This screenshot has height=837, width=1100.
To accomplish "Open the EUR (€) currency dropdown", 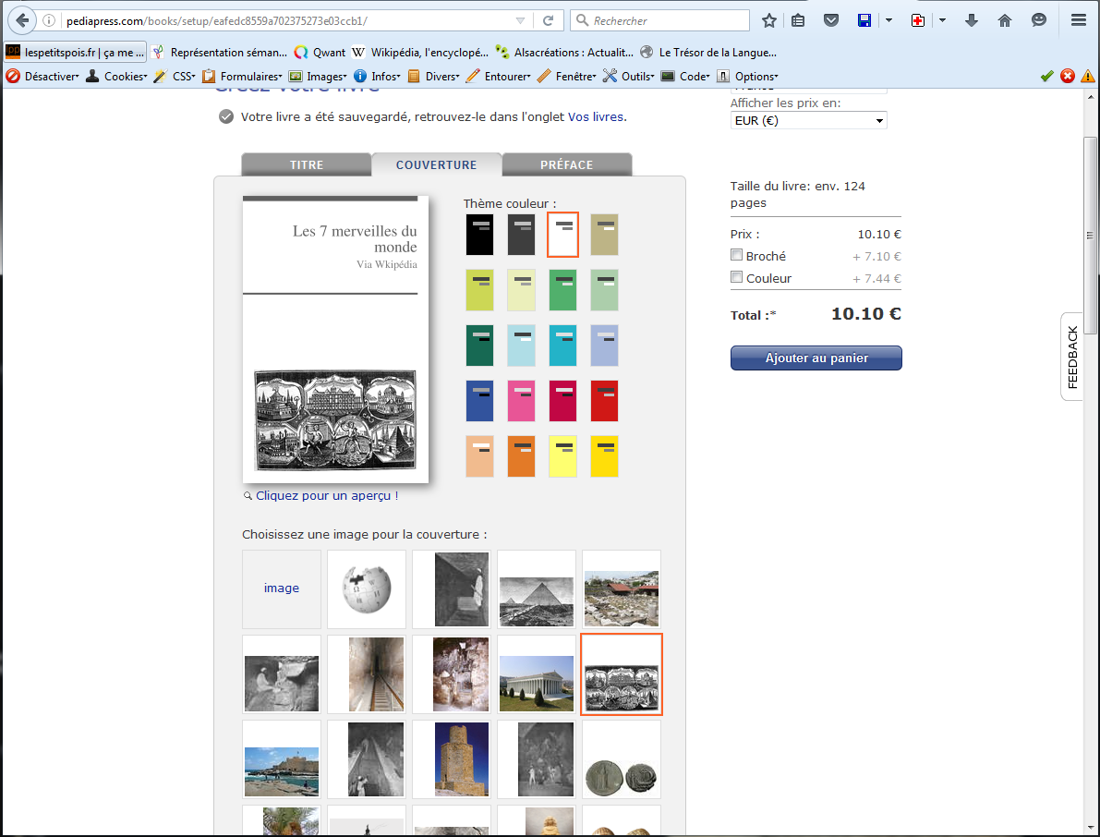I will (808, 120).
